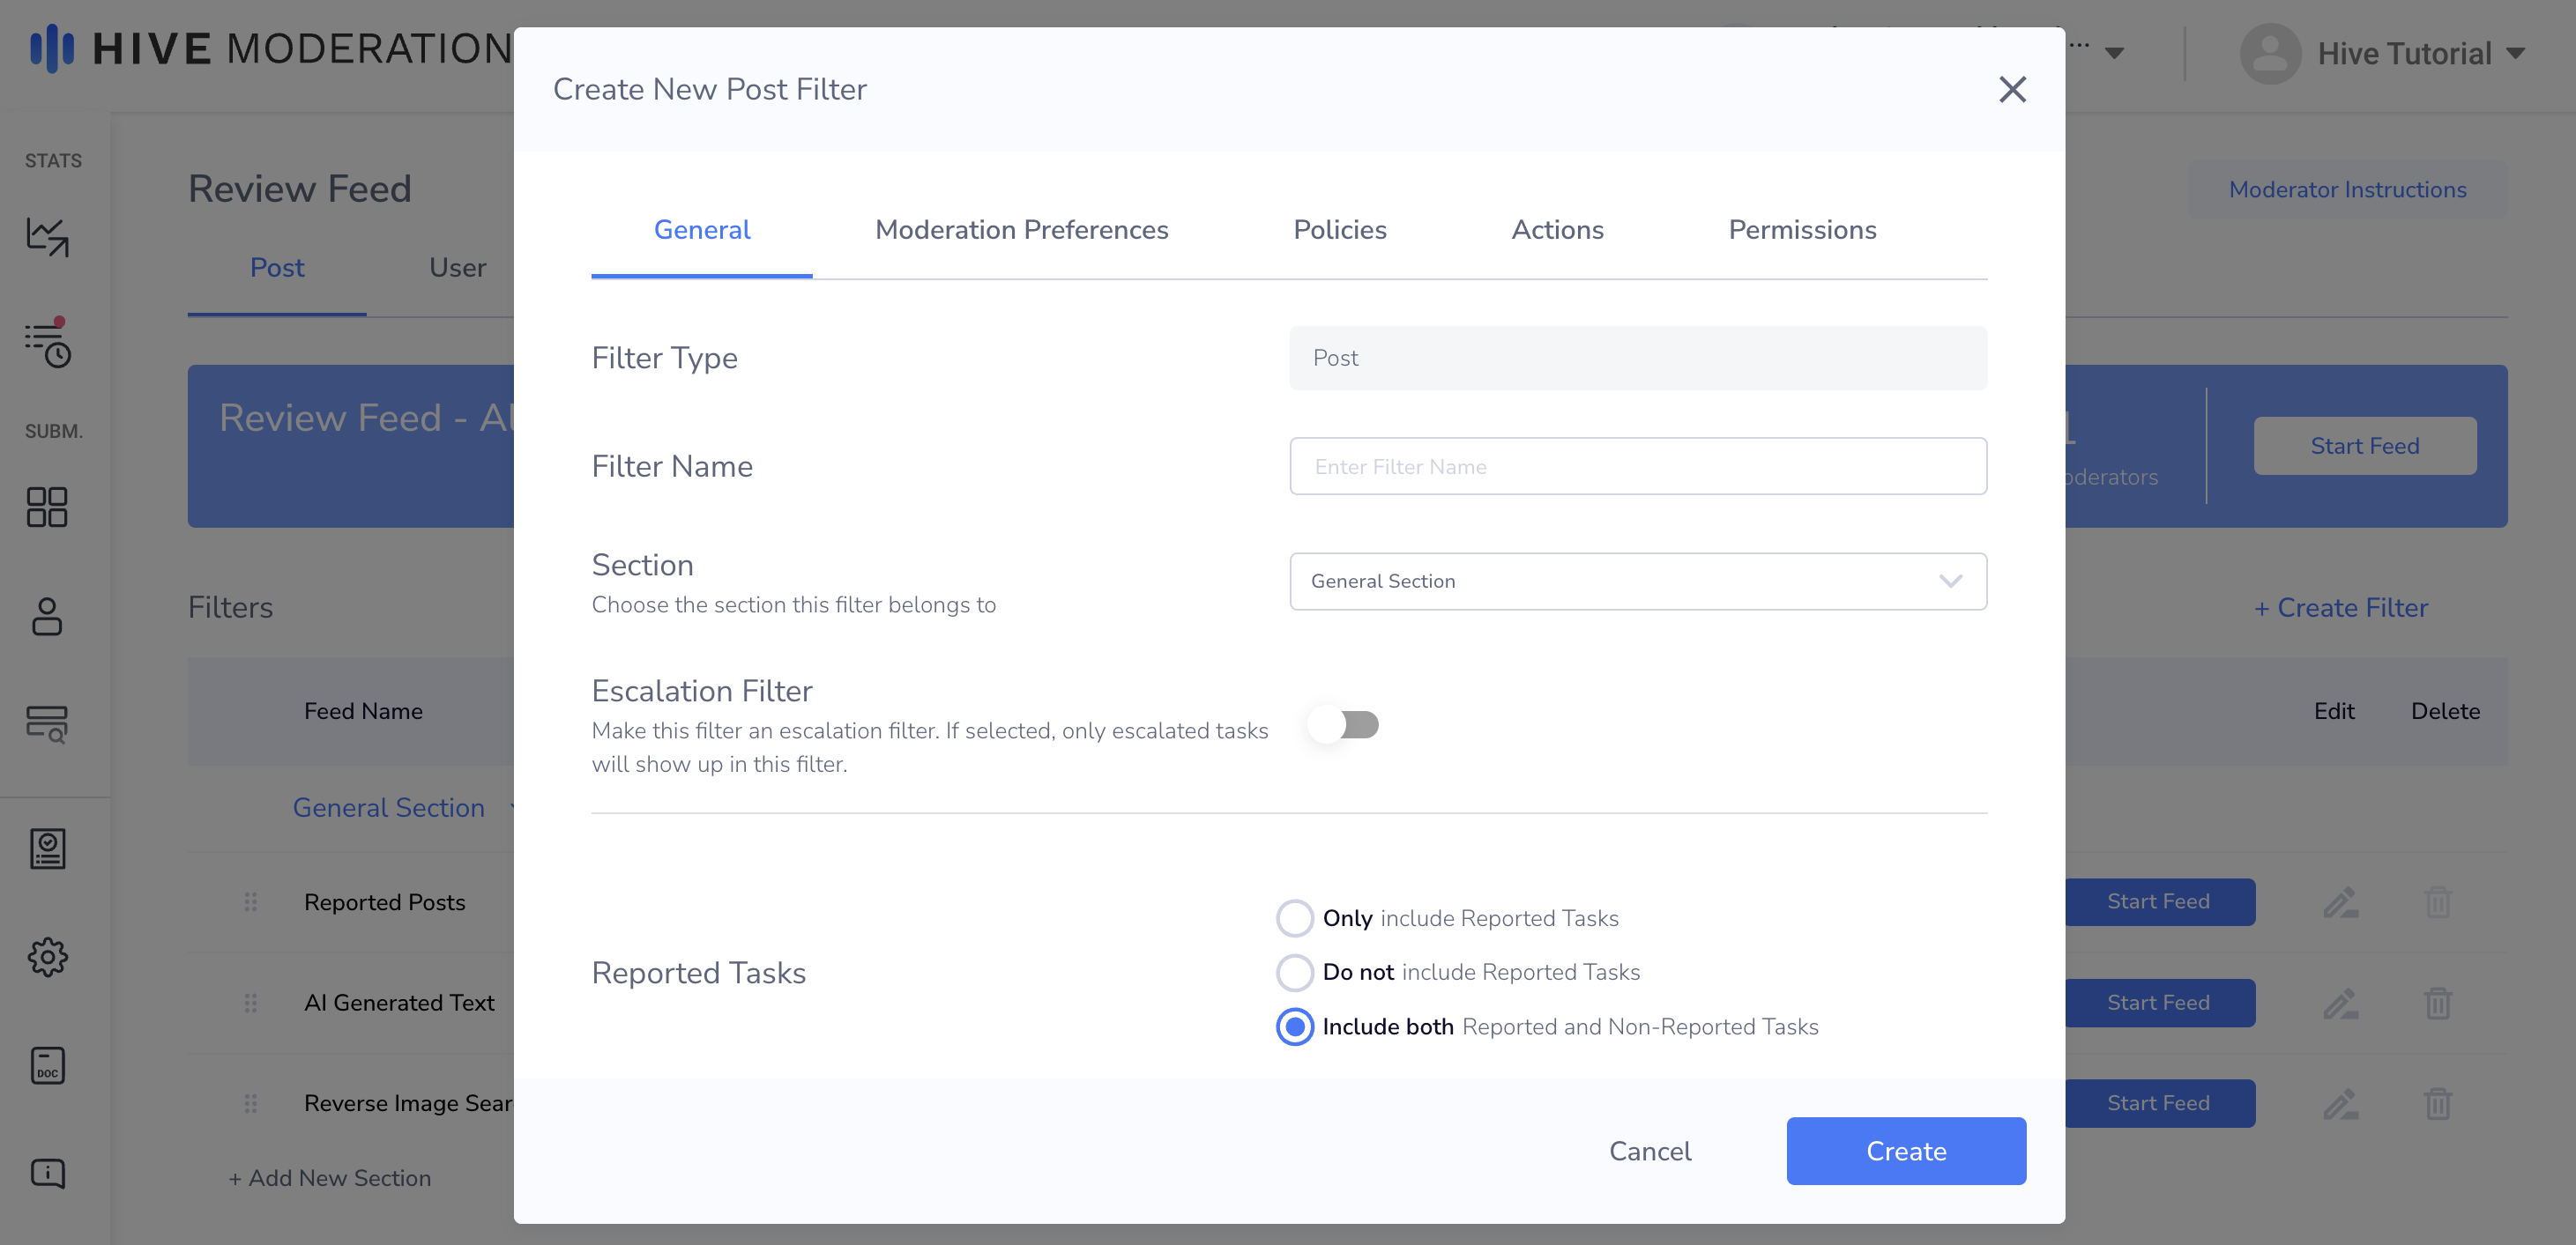Viewport: 2576px width, 1245px height.
Task: Enable the Escalation Filter toggle
Action: (1345, 724)
